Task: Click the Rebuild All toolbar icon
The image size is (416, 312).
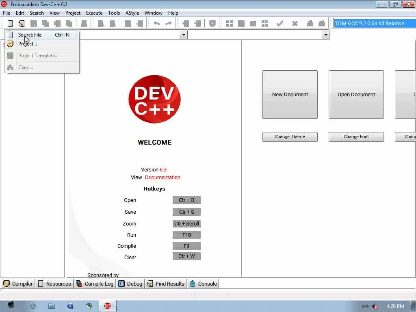Action: tap(265, 23)
